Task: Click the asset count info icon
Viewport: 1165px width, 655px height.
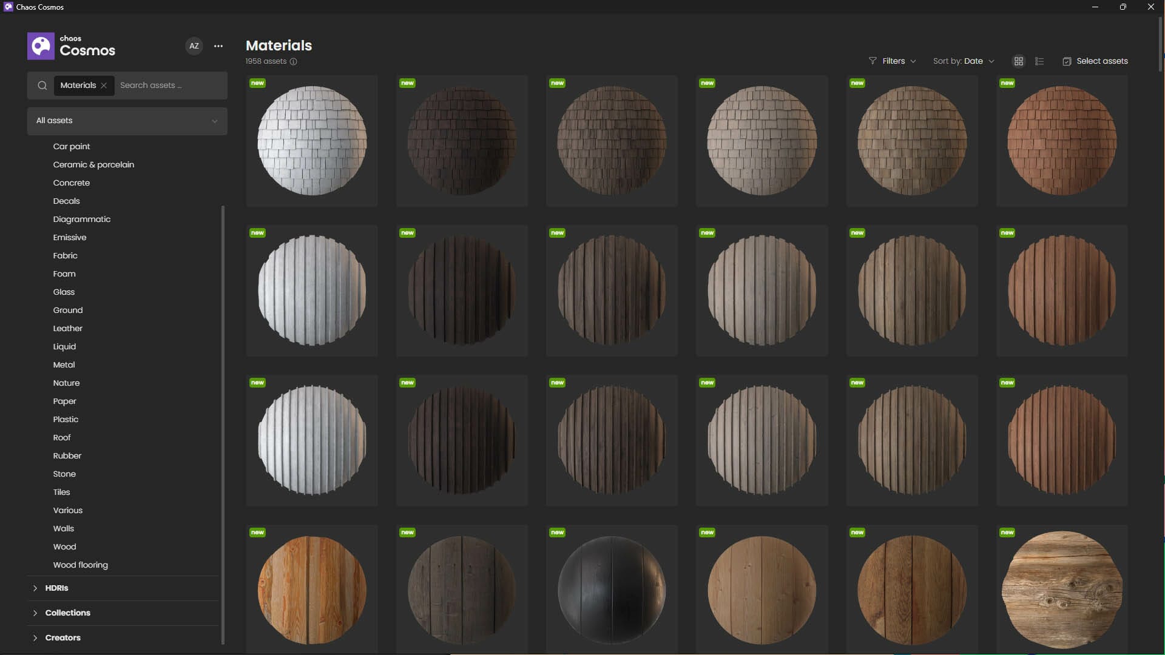Action: 293,61
